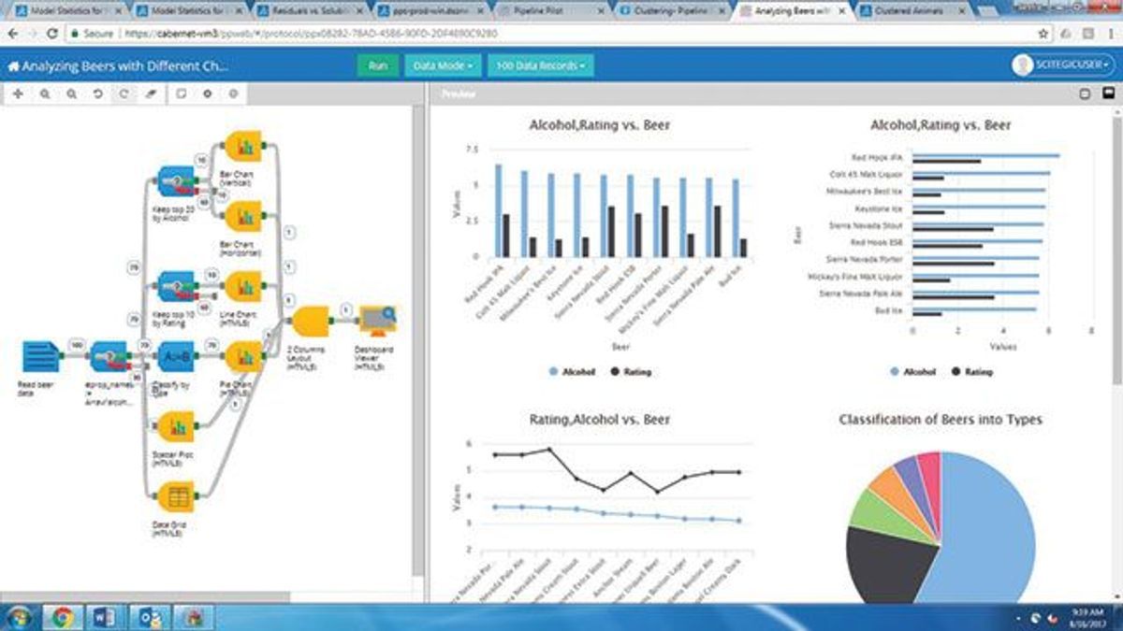
Task: Click the Data Grid component node
Action: 176,497
